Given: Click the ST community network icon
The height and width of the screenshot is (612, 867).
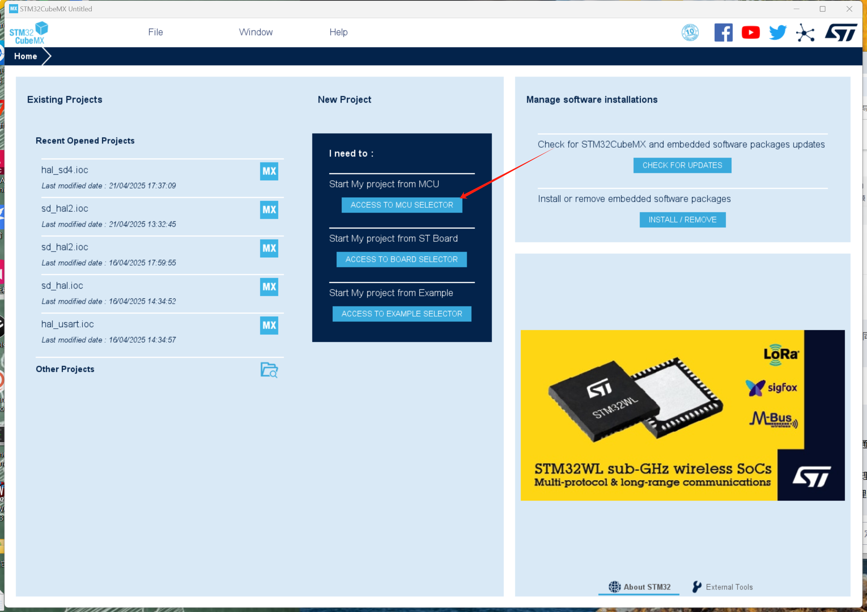Looking at the screenshot, I should [x=805, y=32].
